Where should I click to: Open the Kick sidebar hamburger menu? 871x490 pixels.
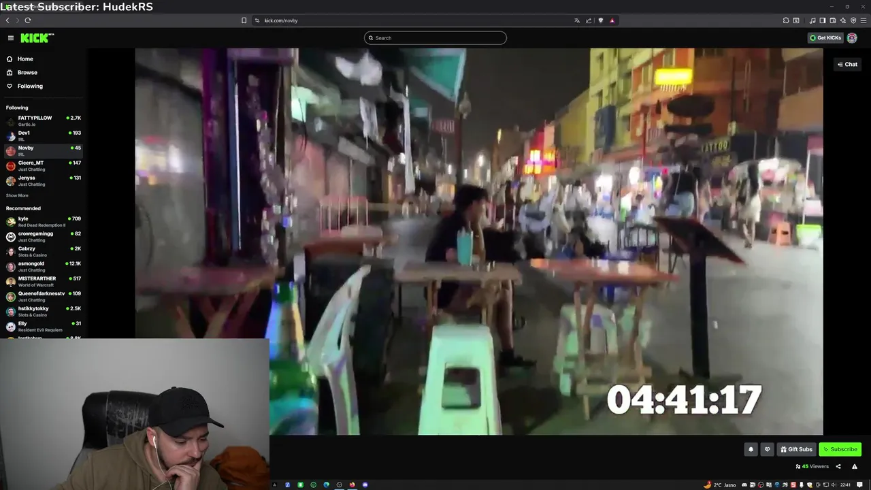click(11, 38)
